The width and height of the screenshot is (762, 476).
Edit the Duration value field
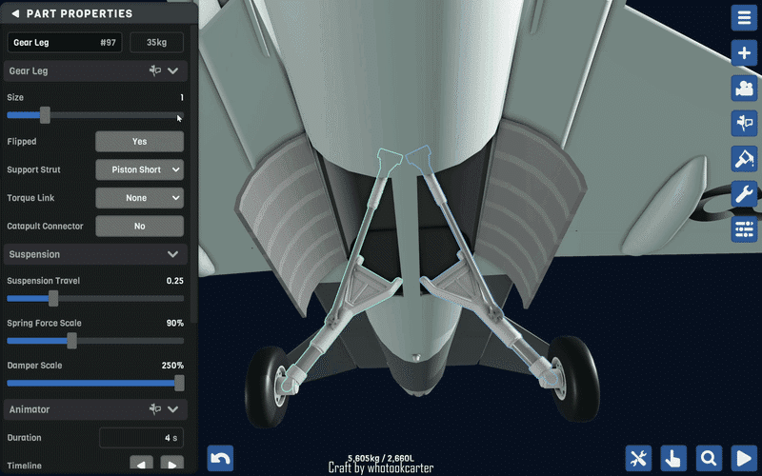pyautogui.click(x=141, y=438)
